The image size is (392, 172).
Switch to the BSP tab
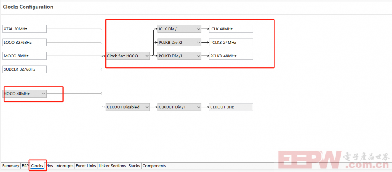tap(25, 165)
